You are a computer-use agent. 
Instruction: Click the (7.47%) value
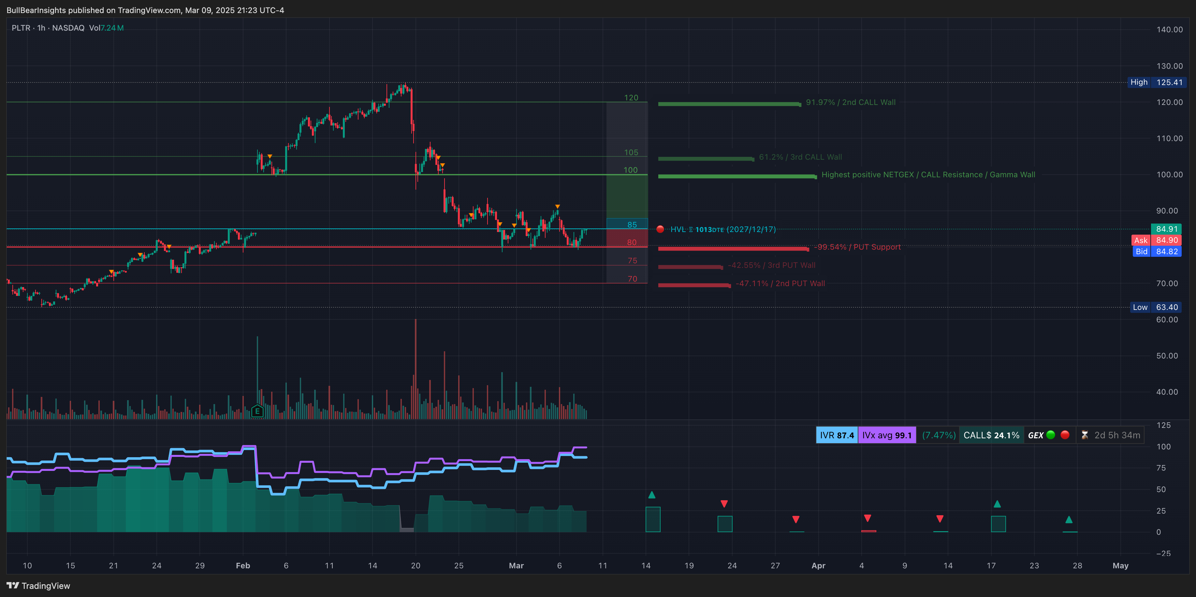tap(938, 435)
